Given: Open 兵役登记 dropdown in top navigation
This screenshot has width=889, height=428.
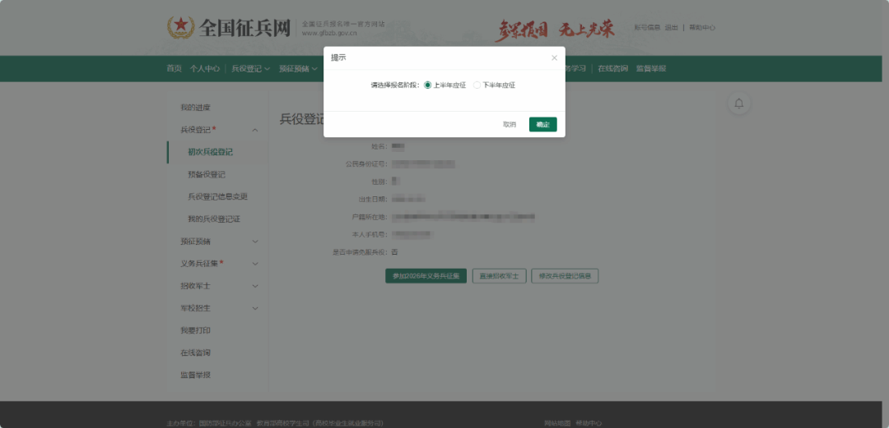Looking at the screenshot, I should pyautogui.click(x=250, y=68).
